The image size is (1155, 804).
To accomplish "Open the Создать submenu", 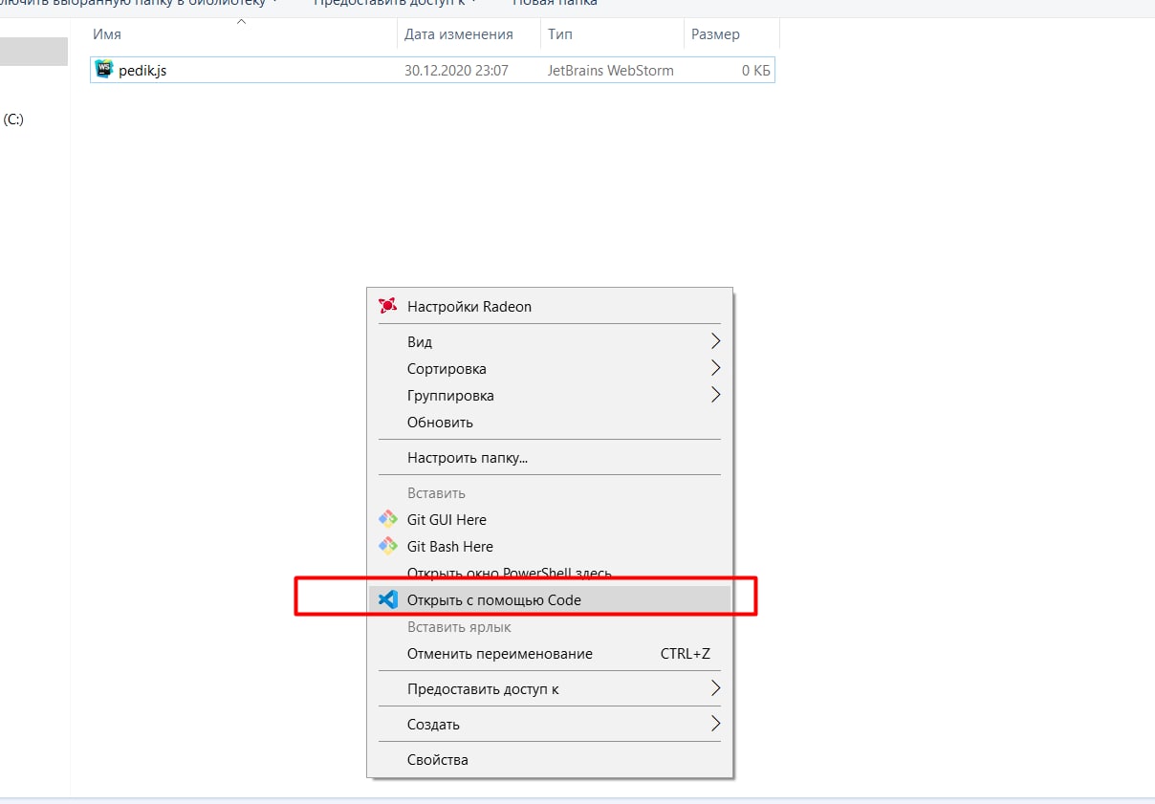I will (x=550, y=724).
